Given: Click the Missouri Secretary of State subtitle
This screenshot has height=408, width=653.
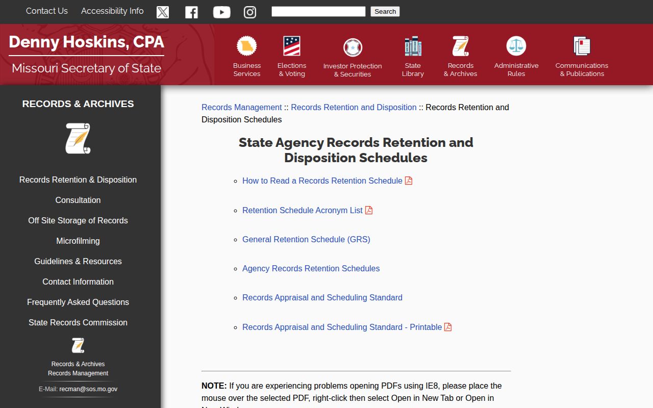Looking at the screenshot, I should pyautogui.click(x=86, y=68).
